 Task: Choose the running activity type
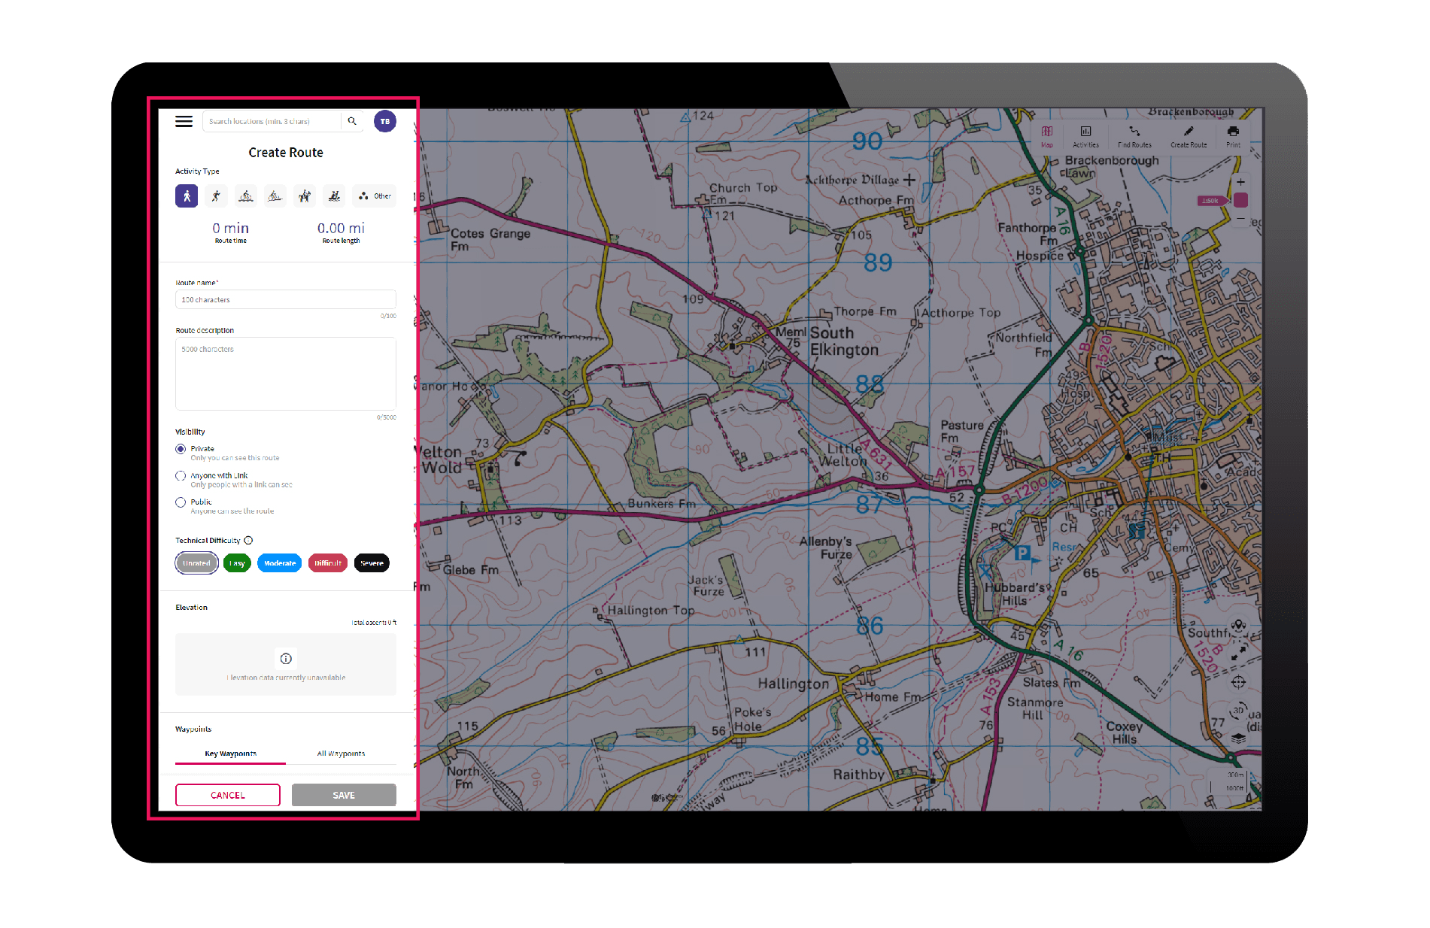tap(215, 196)
